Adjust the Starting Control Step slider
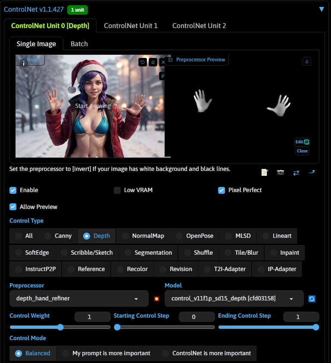Image resolution: width=331 pixels, height=363 pixels. [164, 327]
